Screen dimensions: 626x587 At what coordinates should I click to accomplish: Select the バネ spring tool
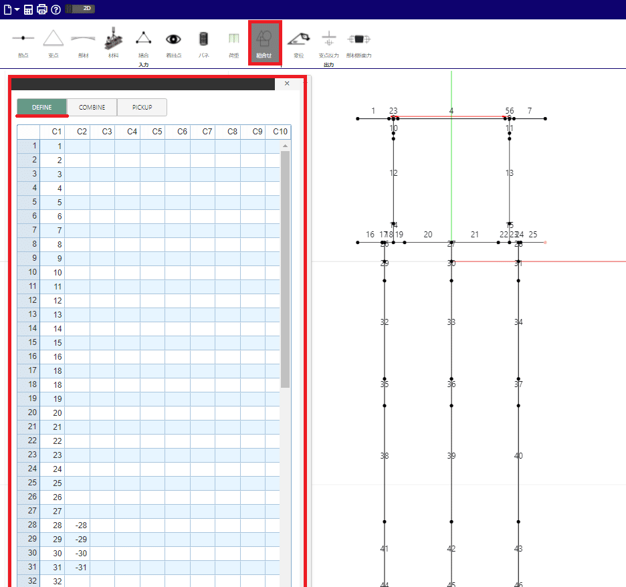click(203, 43)
